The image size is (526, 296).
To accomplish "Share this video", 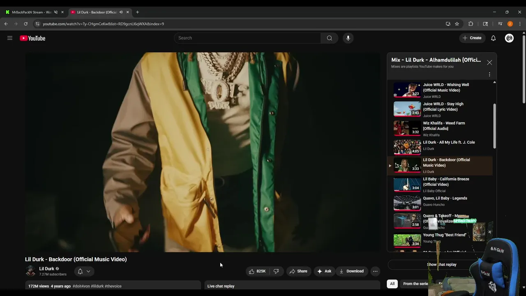I will click(298, 271).
